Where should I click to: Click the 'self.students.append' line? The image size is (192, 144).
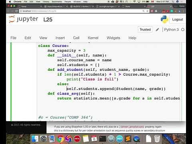[x=116, y=89]
